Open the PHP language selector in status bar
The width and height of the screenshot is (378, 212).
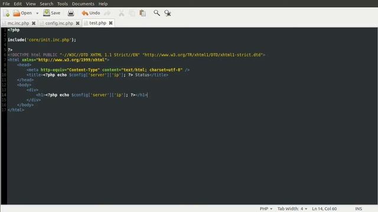pyautogui.click(x=266, y=208)
